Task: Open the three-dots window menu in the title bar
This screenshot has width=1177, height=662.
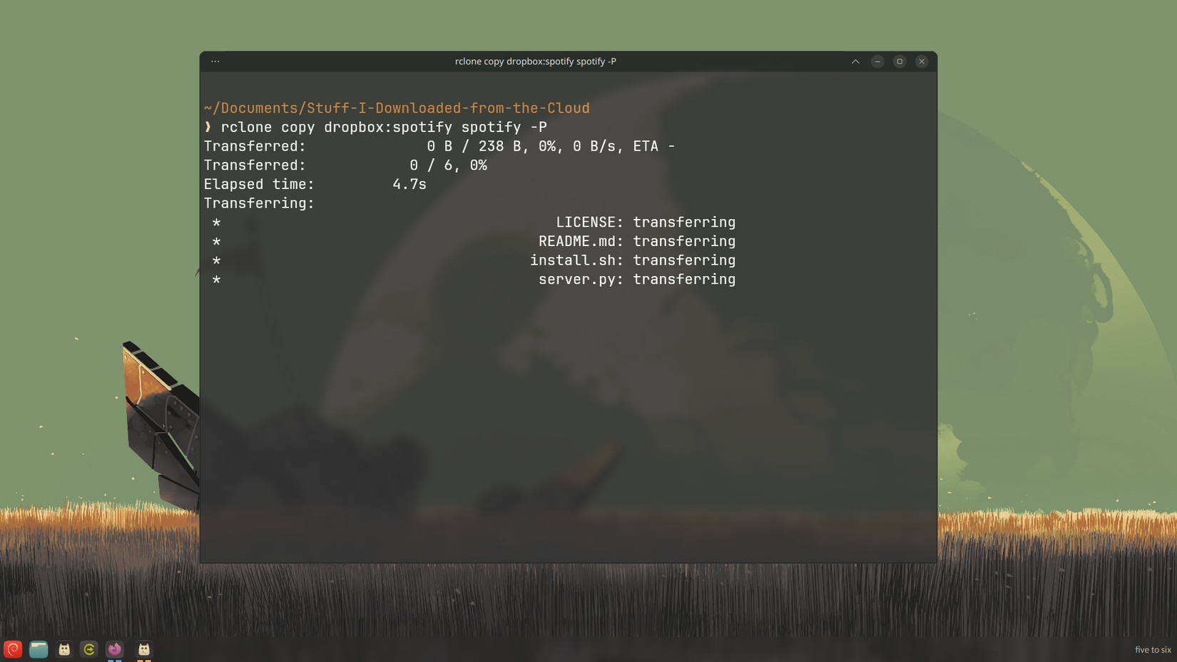Action: point(215,61)
